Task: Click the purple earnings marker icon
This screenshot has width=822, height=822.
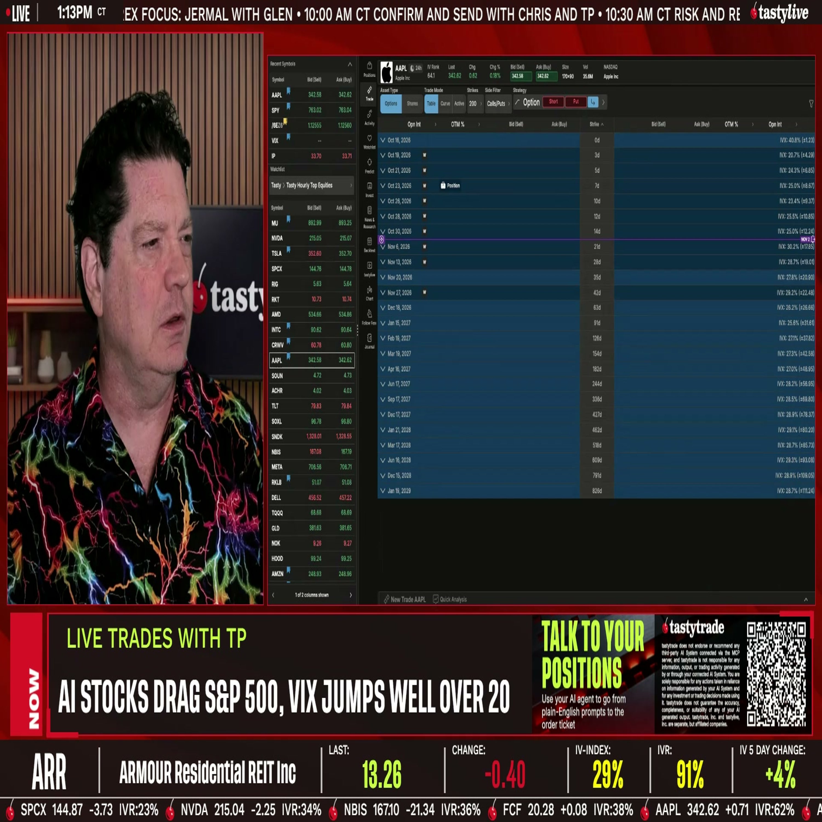Action: [x=381, y=239]
